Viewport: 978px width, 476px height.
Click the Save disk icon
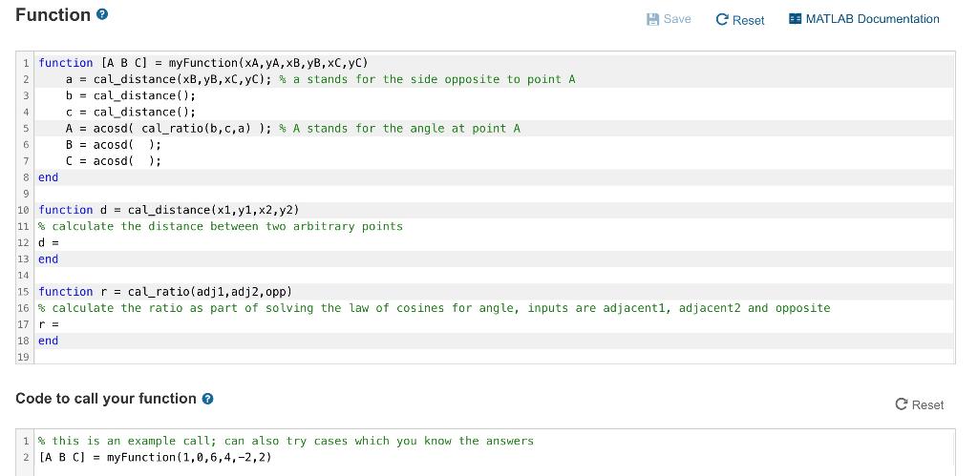[653, 19]
